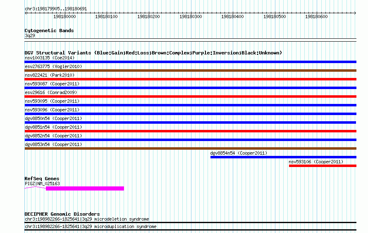368x233 pixels.
Task: Click ruler position 198180600
Action: (x=316, y=16)
